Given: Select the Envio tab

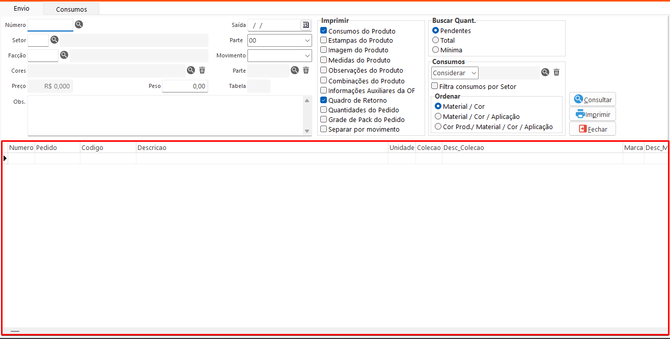Looking at the screenshot, I should (21, 9).
